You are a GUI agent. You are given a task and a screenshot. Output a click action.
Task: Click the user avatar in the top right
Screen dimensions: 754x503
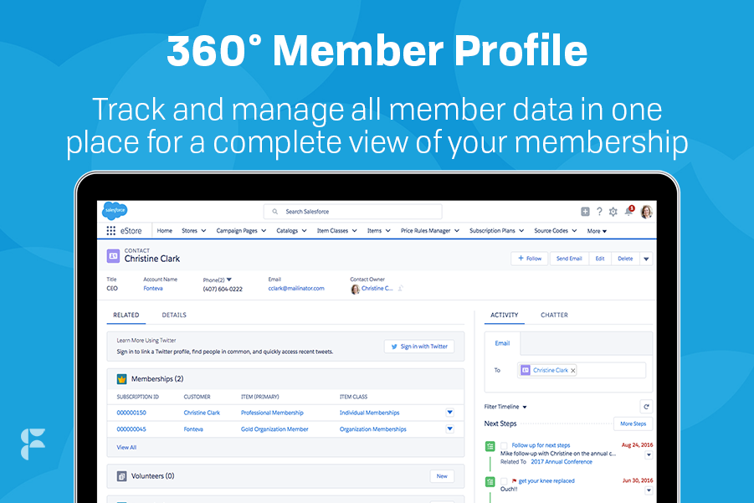coord(646,212)
